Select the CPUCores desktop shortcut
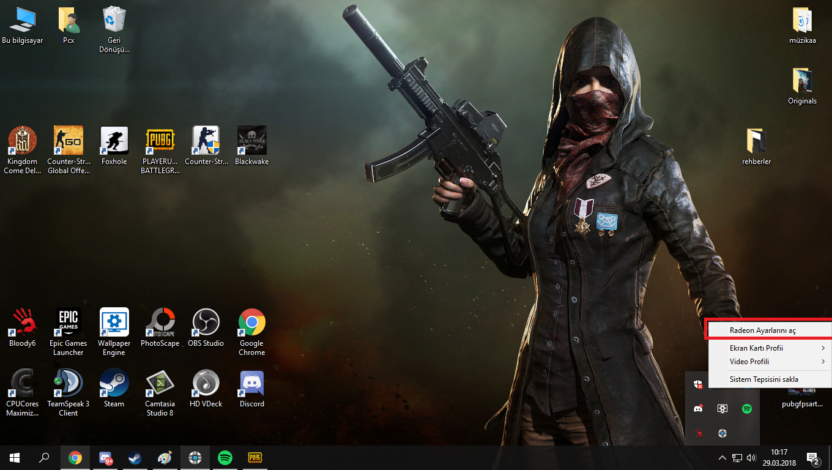832x470 pixels. (x=23, y=393)
